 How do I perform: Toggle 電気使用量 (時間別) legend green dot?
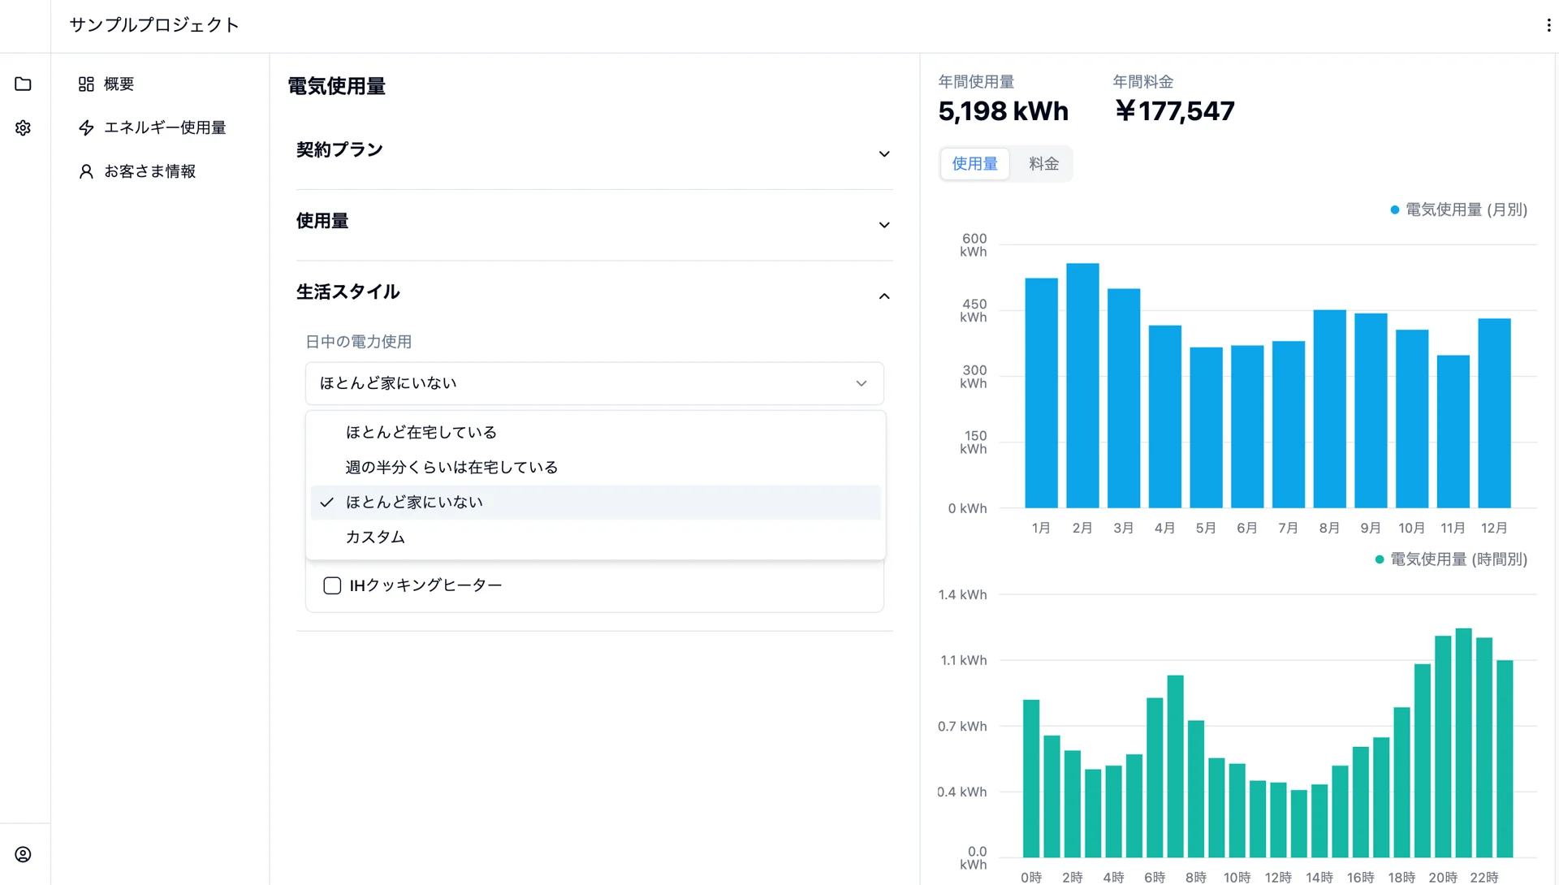1379,559
